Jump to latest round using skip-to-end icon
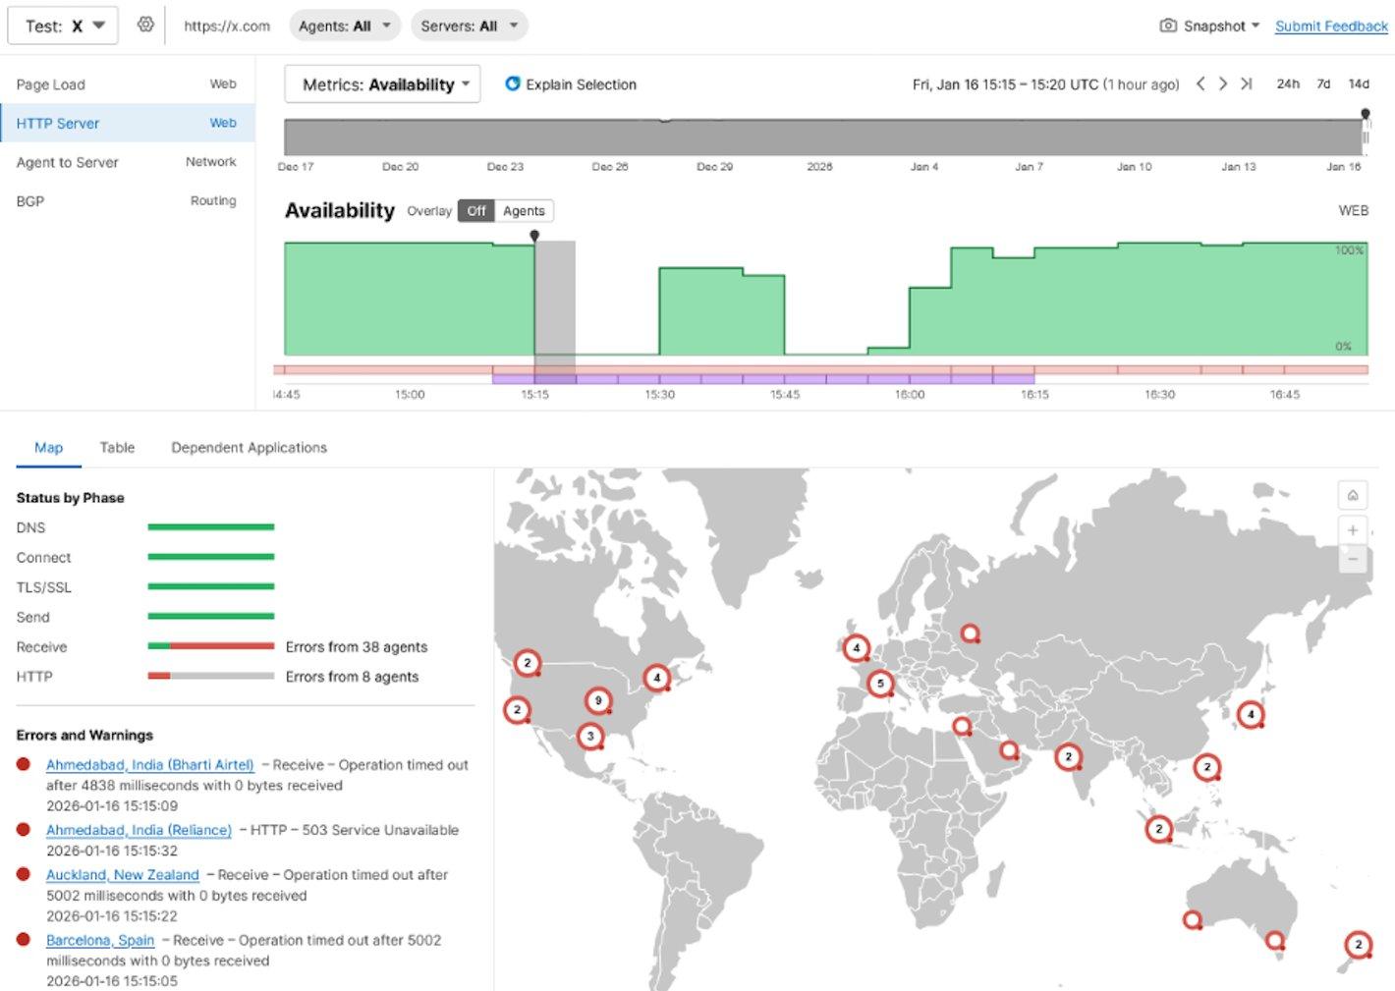This screenshot has width=1395, height=991. pyautogui.click(x=1247, y=84)
